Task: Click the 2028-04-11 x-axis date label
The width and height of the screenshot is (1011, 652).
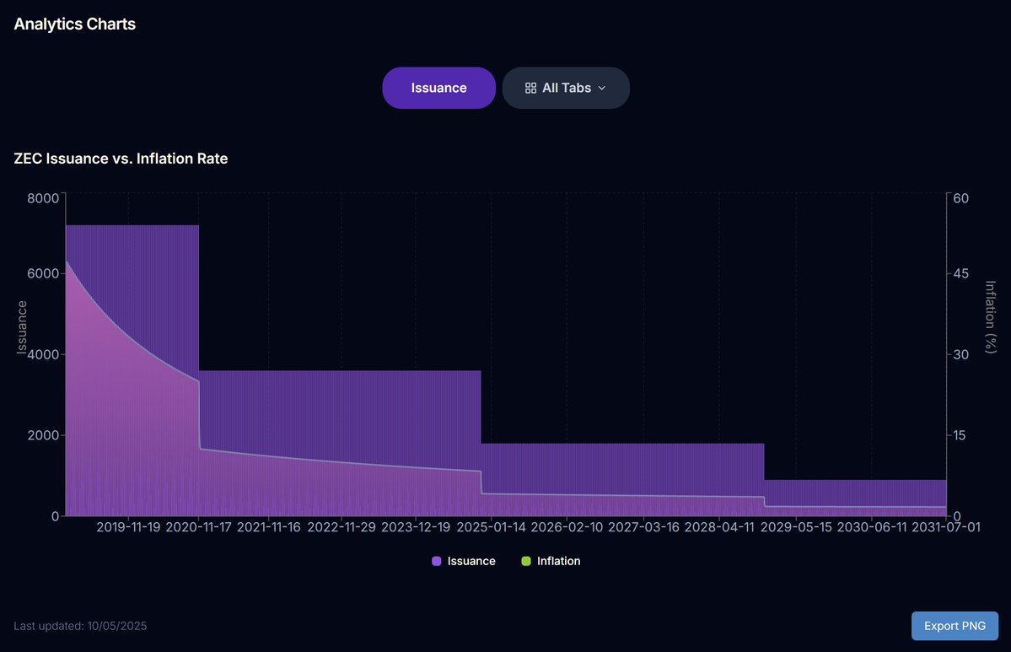Action: point(719,527)
